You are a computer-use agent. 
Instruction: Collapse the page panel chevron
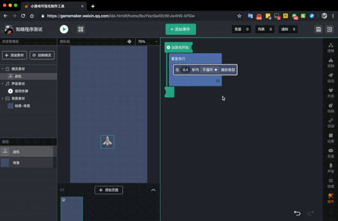coord(153,190)
